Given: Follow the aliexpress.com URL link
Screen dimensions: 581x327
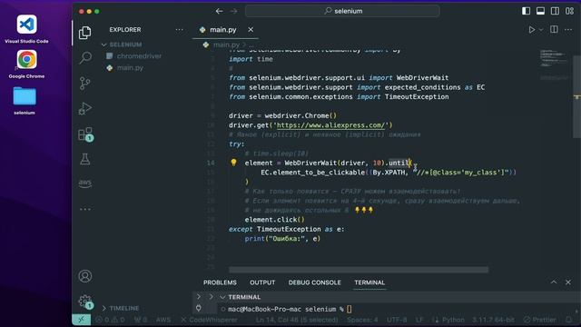Looking at the screenshot, I should [x=330, y=125].
